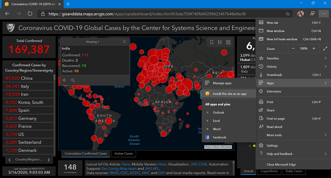Expand the More tools submenu
The width and height of the screenshot is (331, 178).
pos(293,135)
